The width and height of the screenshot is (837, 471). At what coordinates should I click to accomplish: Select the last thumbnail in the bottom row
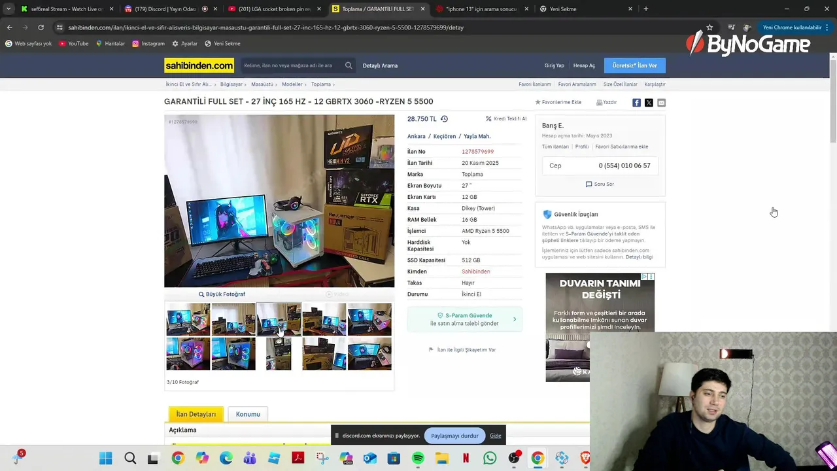[369, 354]
